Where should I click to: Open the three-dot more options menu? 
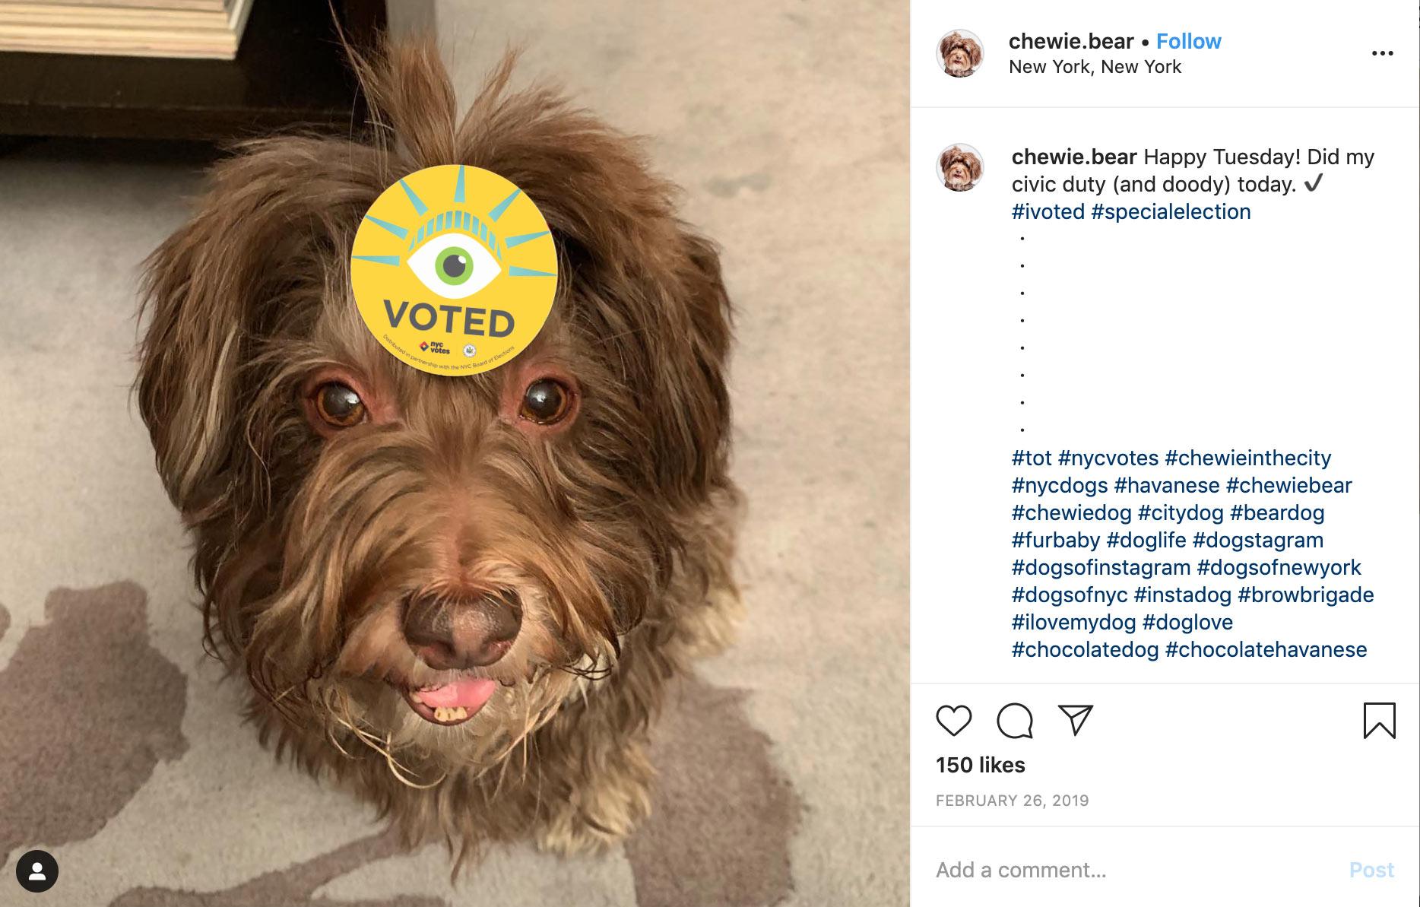coord(1382,53)
